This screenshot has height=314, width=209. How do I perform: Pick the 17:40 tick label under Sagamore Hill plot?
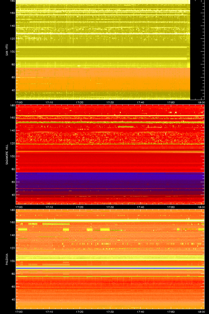141,207
